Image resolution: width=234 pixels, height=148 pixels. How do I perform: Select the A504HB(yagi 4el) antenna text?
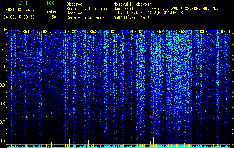131,17
